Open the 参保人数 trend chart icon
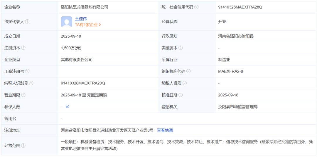Image resolution: width=317 pixels, height=157 pixels. [x=67, y=106]
